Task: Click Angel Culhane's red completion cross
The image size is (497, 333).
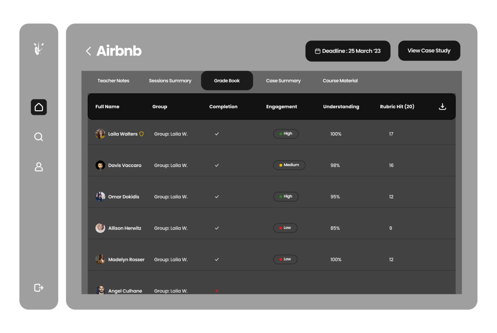Action: (x=217, y=291)
